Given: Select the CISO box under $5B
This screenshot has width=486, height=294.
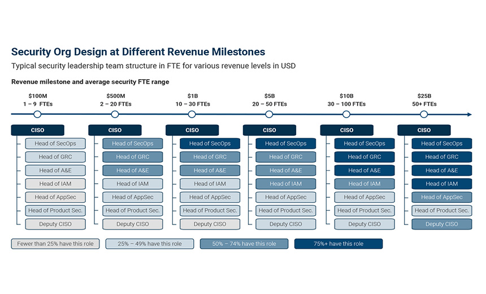Looking at the screenshot, I should point(270,130).
